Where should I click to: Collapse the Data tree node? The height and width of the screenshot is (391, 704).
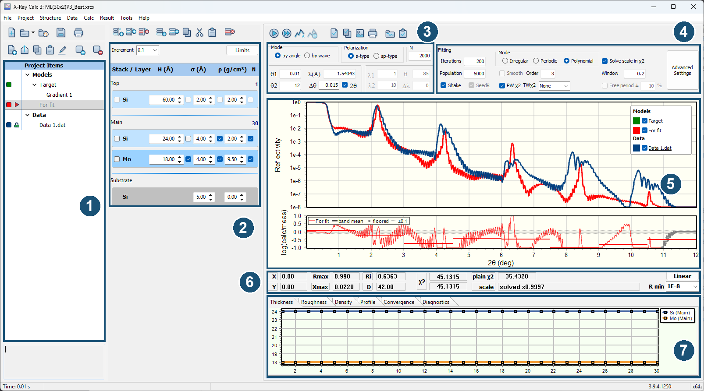tap(28, 115)
